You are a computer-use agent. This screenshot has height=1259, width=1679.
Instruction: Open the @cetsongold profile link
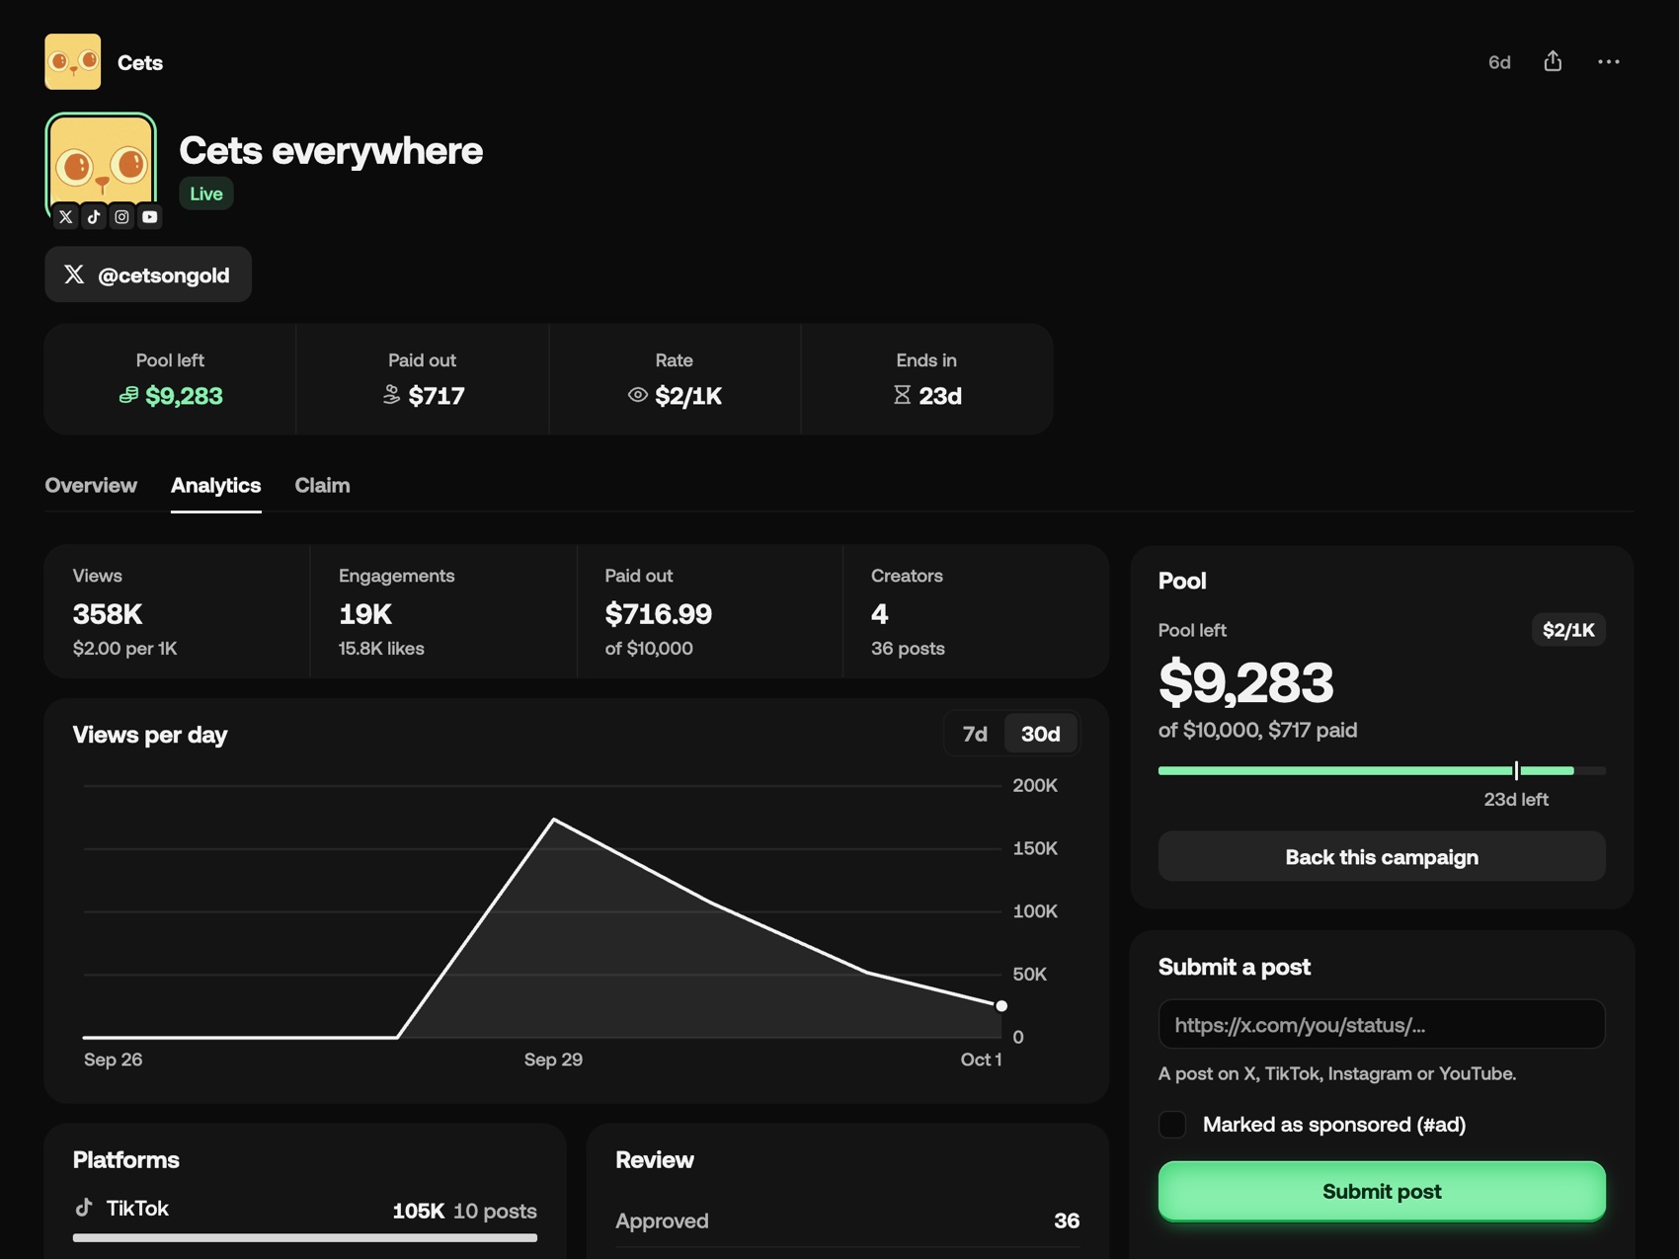[148, 275]
